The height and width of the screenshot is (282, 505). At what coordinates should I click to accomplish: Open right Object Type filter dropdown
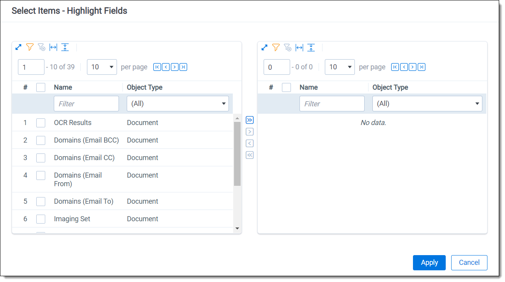[427, 104]
